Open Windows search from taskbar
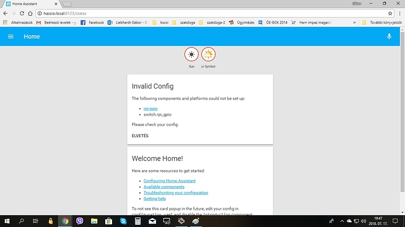 pos(22,221)
